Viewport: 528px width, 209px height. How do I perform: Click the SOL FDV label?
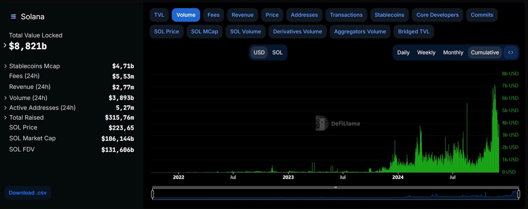point(22,149)
